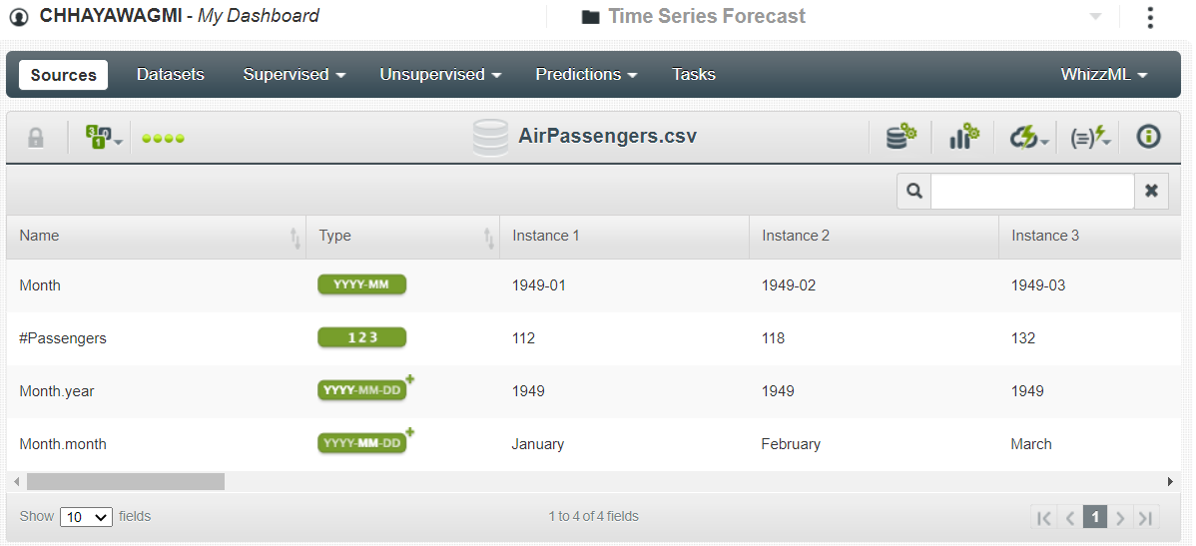The height and width of the screenshot is (546, 1196).
Task: Open the refresh actions cloud icon
Action: [x=1028, y=138]
